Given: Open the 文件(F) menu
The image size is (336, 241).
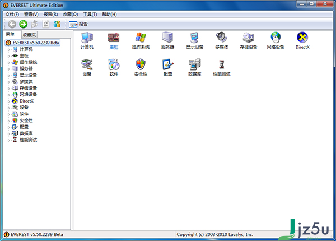Looking at the screenshot, I should coord(12,15).
